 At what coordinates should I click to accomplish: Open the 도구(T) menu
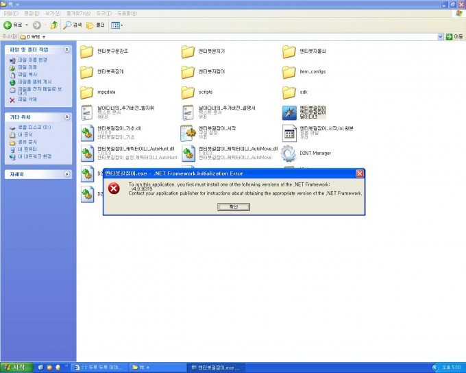pyautogui.click(x=103, y=14)
